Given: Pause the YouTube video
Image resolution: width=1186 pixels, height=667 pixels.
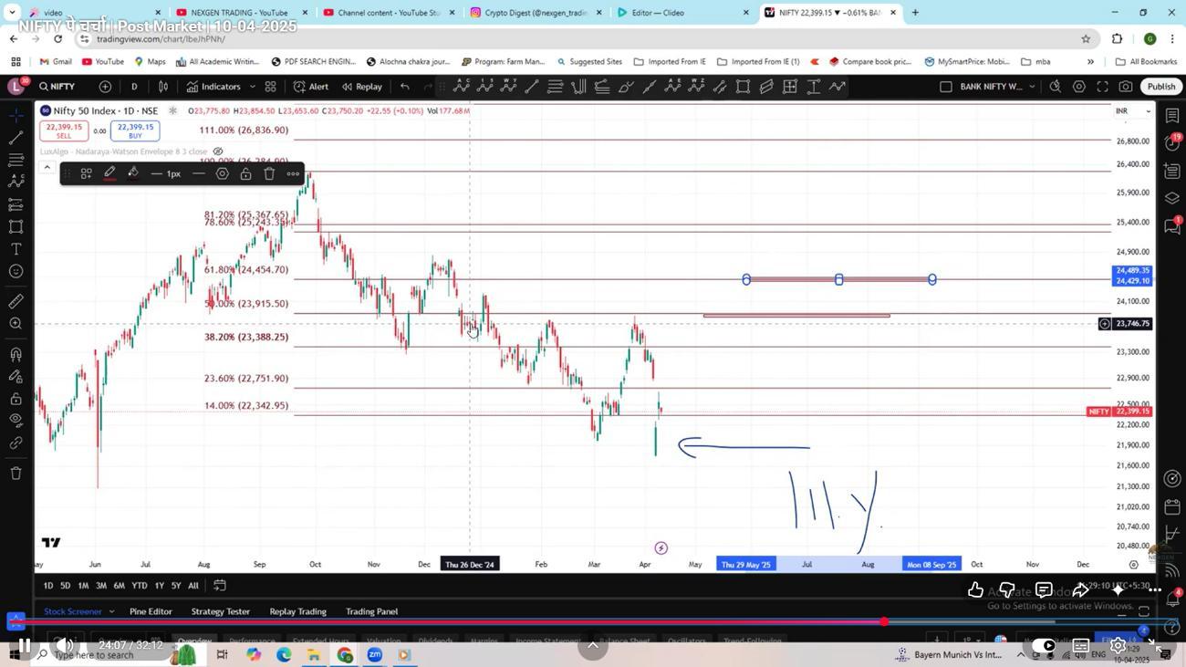Looking at the screenshot, I should (26, 646).
